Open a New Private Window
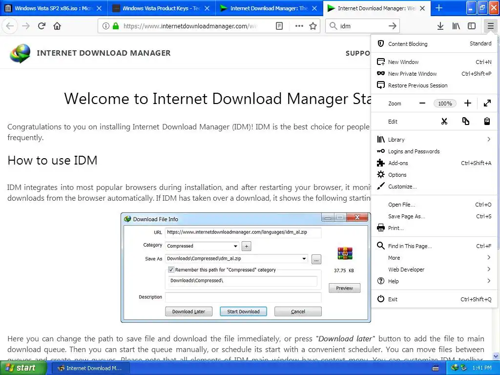The width and height of the screenshot is (500, 375). [x=434, y=74]
